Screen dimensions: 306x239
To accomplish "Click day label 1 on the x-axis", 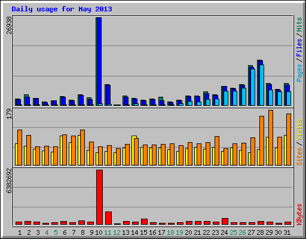I will pyautogui.click(x=20, y=232).
